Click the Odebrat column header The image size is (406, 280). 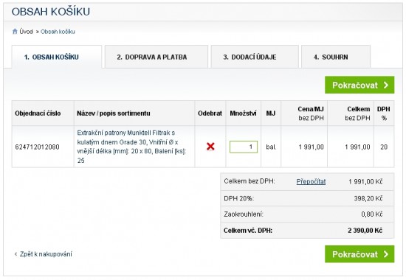[x=210, y=113]
